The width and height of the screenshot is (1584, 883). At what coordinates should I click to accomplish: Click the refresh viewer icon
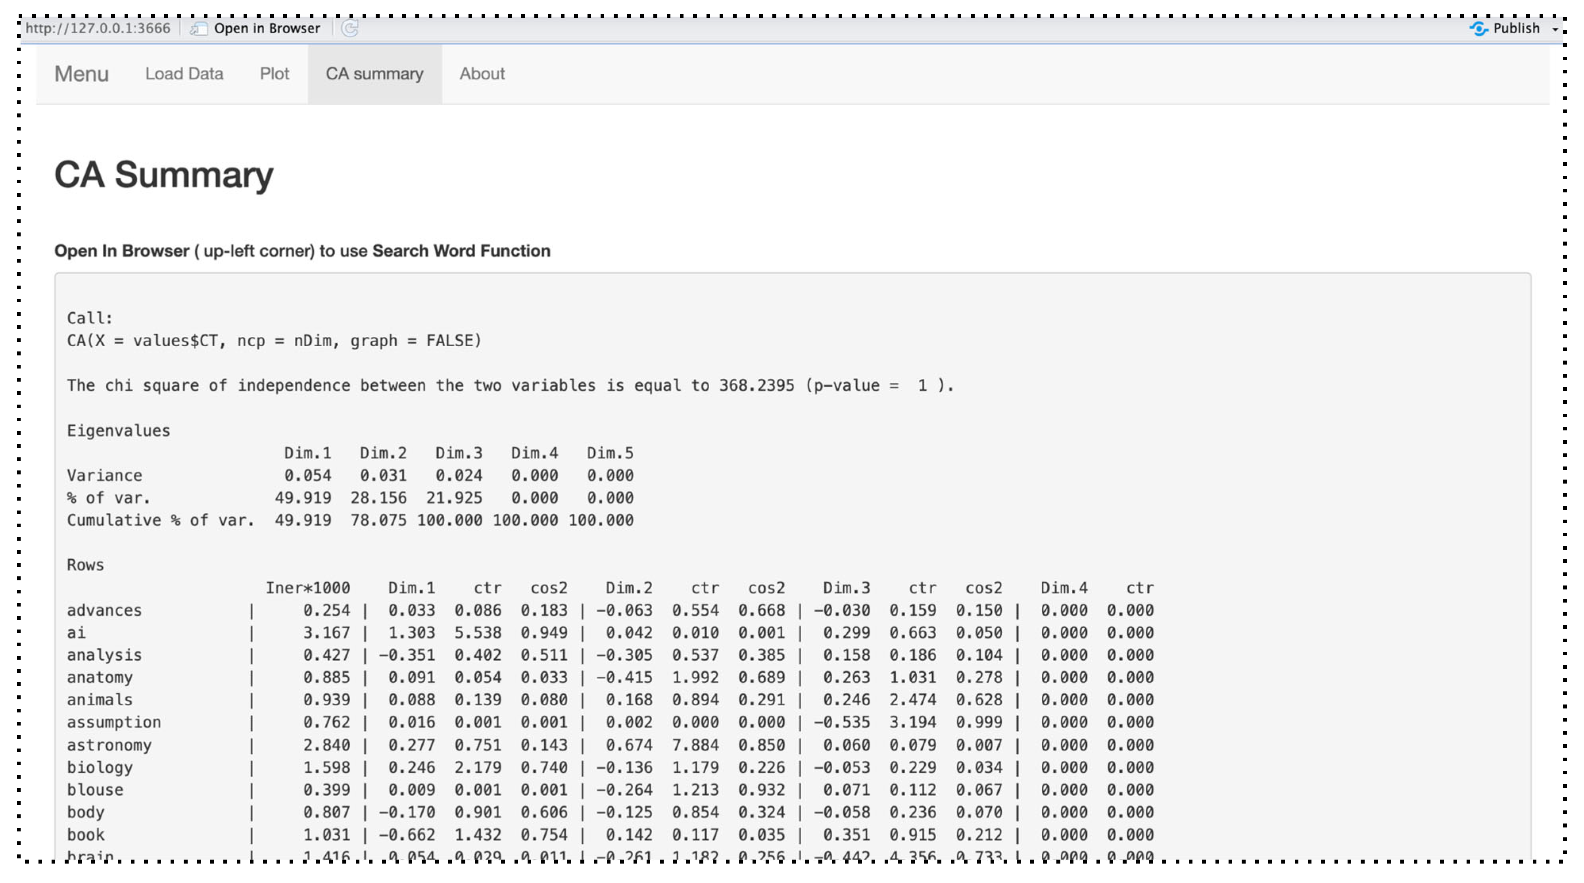(x=349, y=28)
